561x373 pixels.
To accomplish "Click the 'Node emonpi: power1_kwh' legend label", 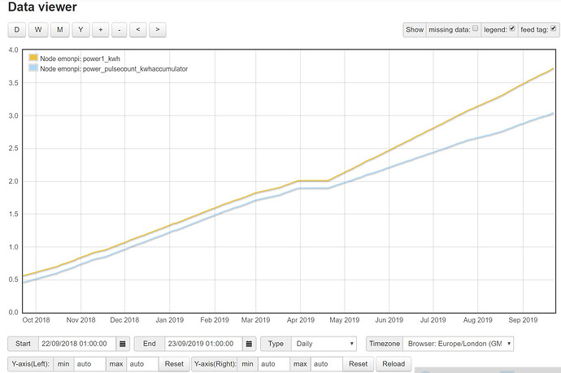I will pos(80,59).
